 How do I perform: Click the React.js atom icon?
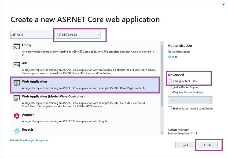coord(17,131)
